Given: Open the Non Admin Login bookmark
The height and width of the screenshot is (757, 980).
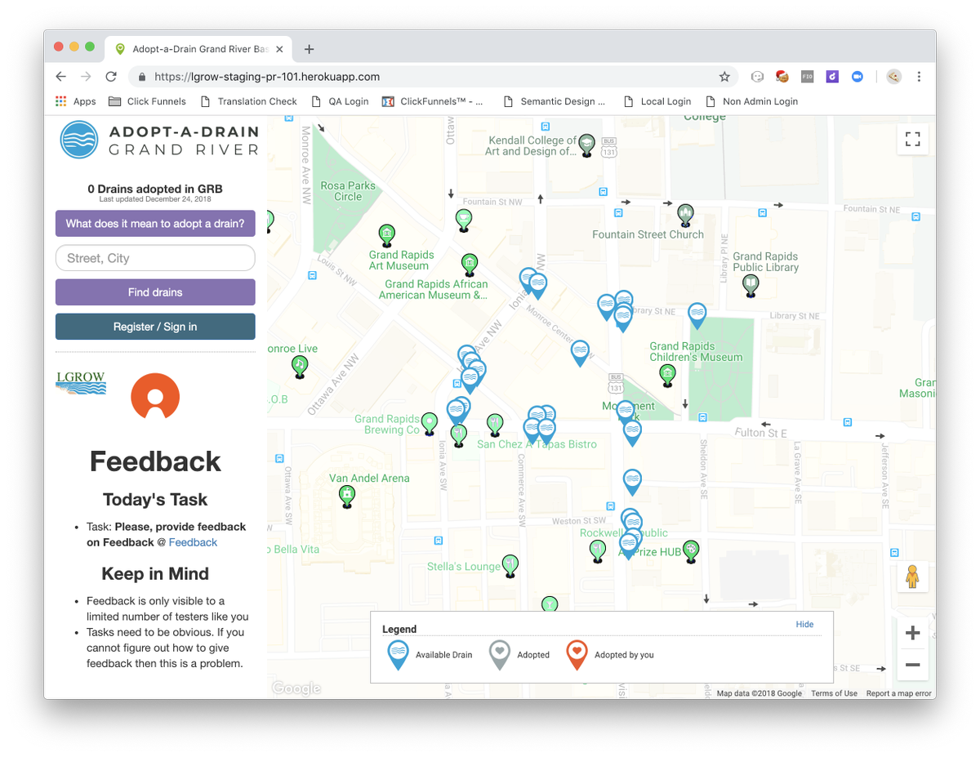Looking at the screenshot, I should coord(751,101).
